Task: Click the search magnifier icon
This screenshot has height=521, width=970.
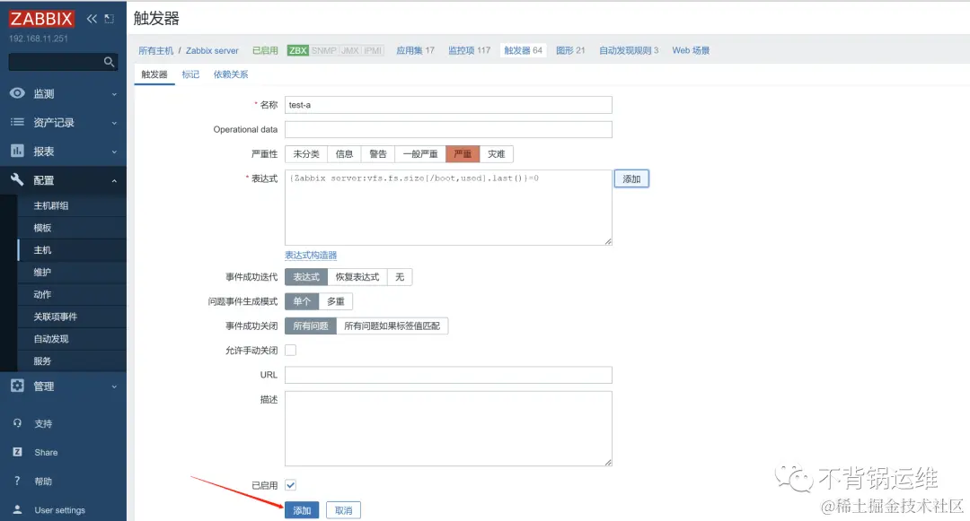Action: pos(108,62)
